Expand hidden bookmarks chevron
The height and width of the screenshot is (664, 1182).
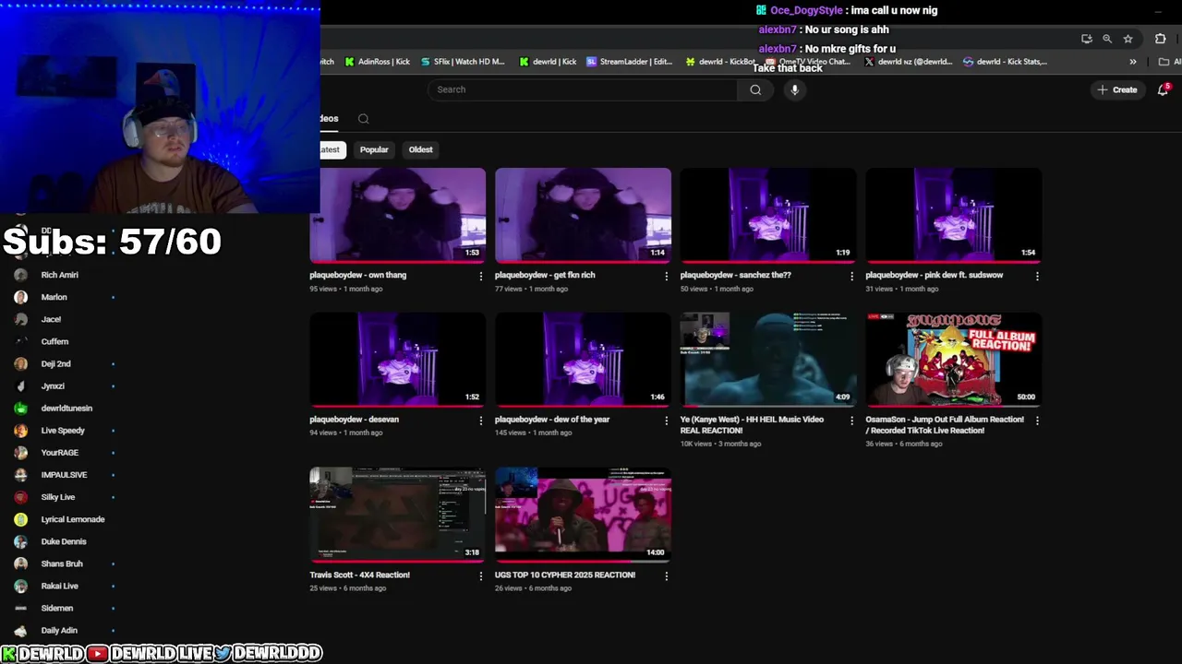(x=1132, y=62)
